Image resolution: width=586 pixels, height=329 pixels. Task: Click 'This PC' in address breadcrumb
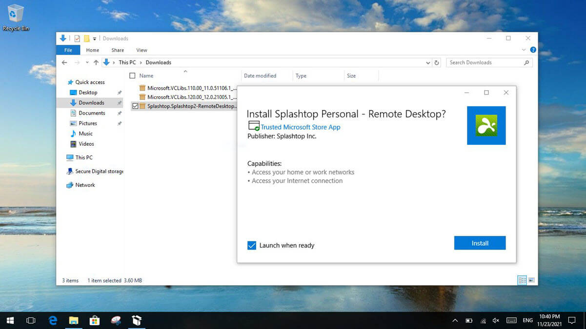tap(127, 62)
